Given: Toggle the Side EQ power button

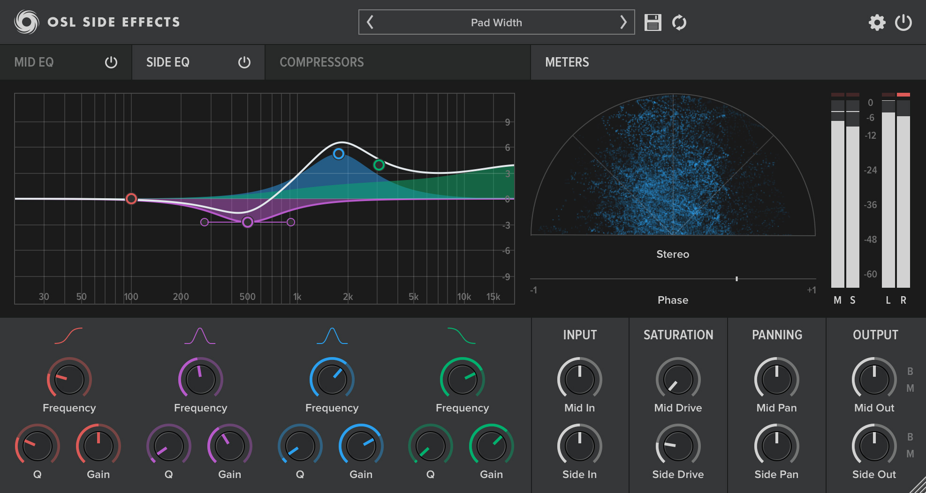Looking at the screenshot, I should (244, 62).
